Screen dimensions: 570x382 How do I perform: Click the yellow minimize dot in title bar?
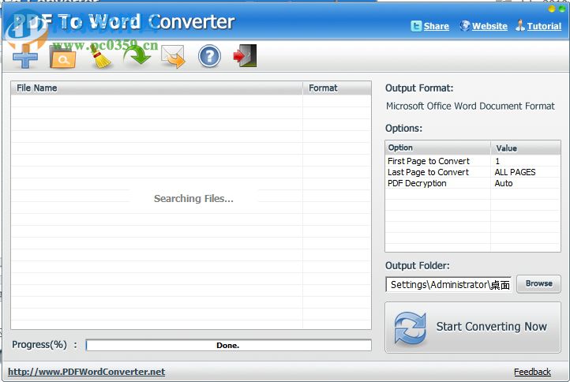tap(552, 9)
